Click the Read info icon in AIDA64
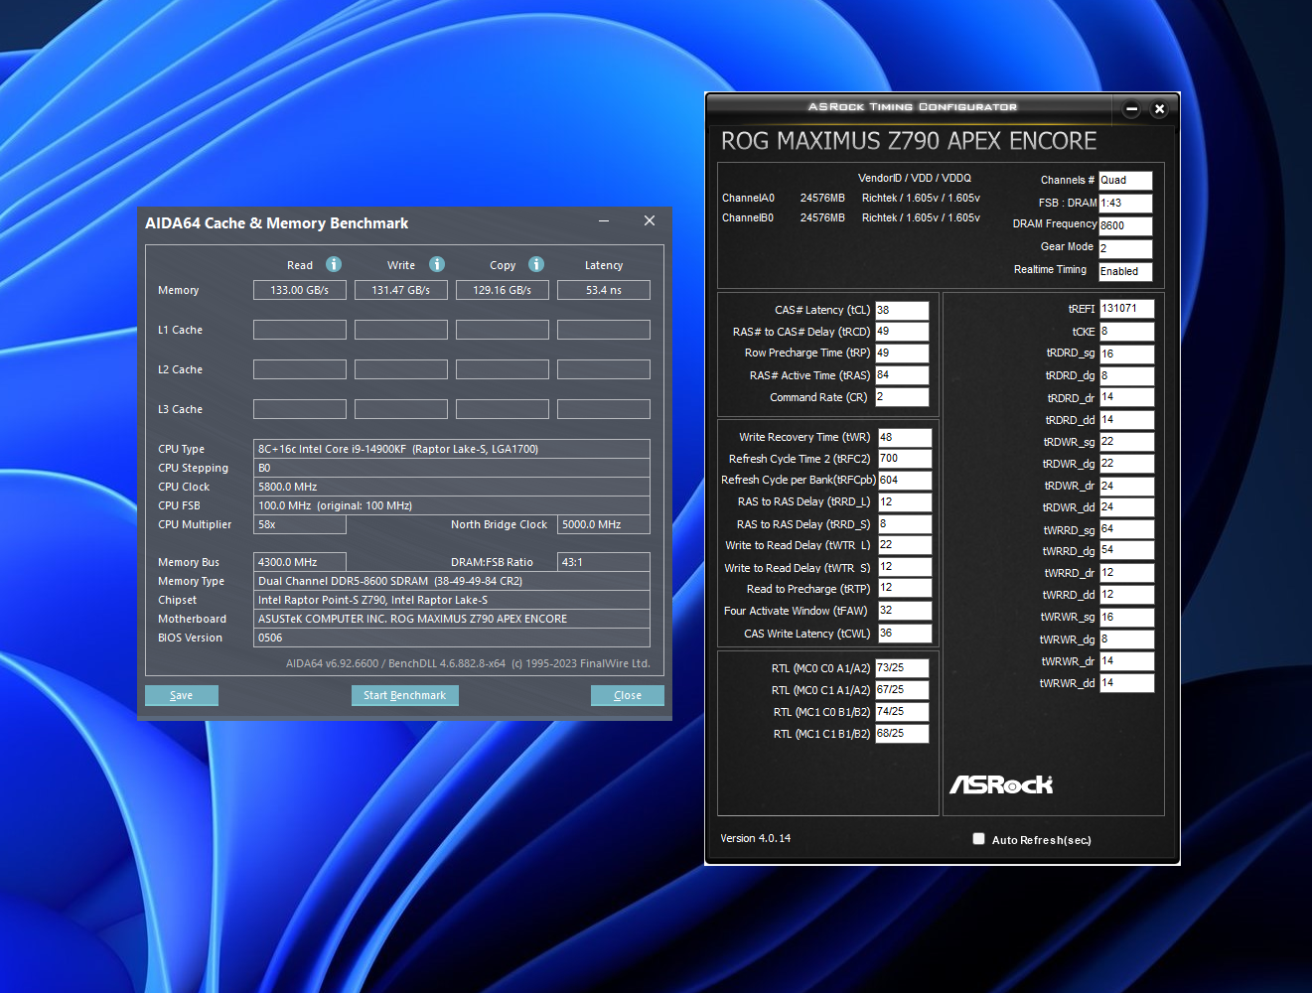This screenshot has height=993, width=1312. tap(334, 264)
